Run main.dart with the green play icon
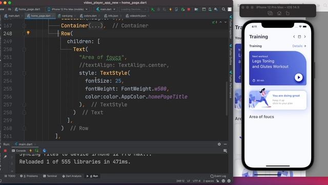 click(x=153, y=9)
